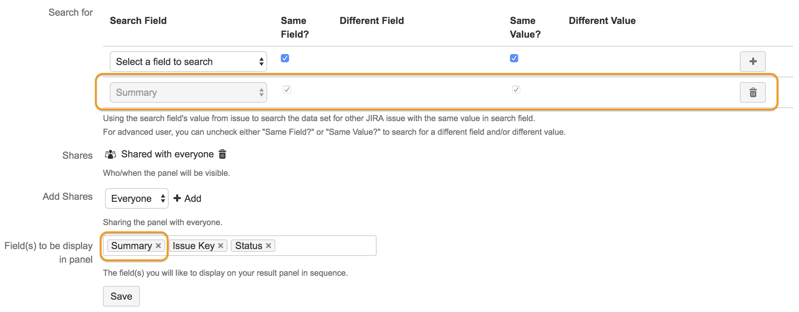
Task: Open the 'Select a field to search' dropdown
Action: tap(188, 62)
